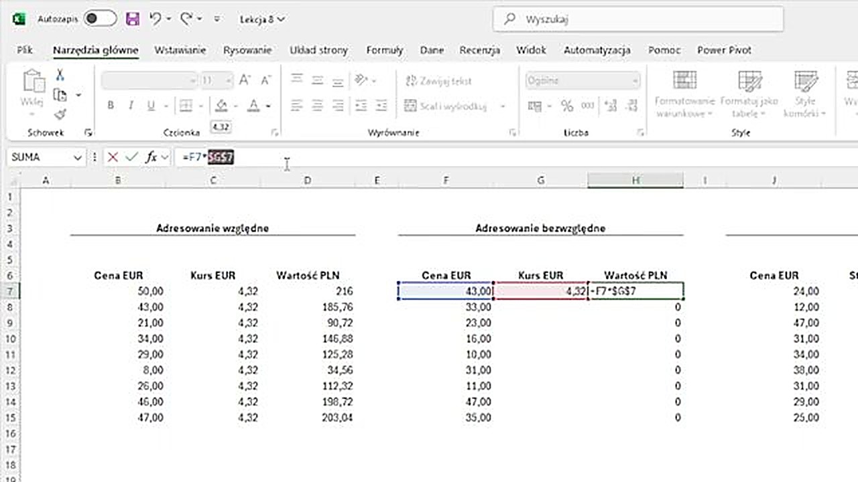Click the Undo arrow icon
Image resolution: width=858 pixels, height=482 pixels.
pos(156,19)
